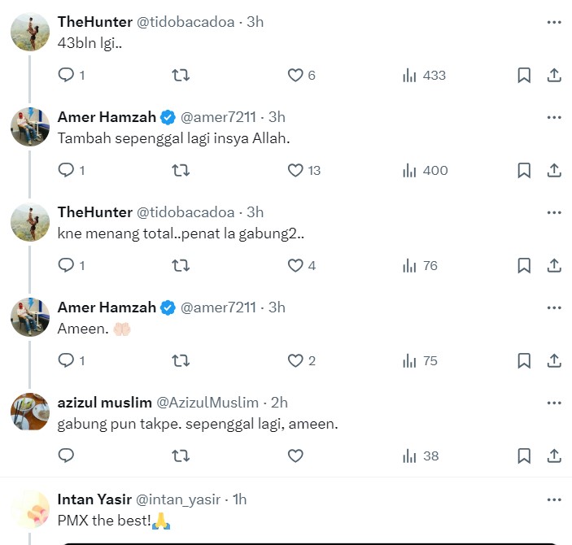Like Amer Hamzah's tweet with 13 likes
This screenshot has width=572, height=545.
tap(295, 171)
